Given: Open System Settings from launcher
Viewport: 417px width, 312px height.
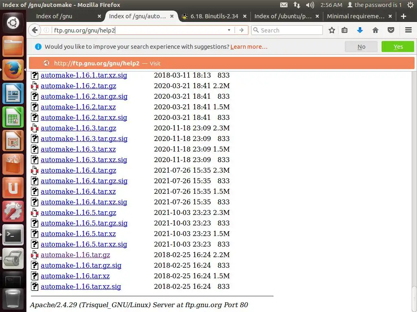Looking at the screenshot, I should click(x=13, y=211).
